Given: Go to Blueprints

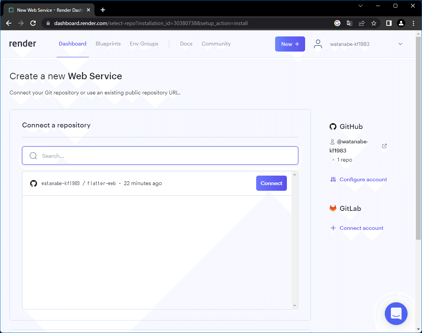Looking at the screenshot, I should tap(108, 44).
